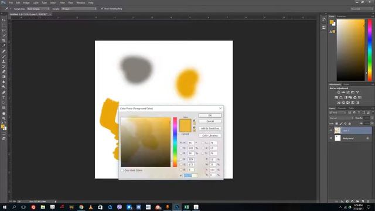Select the Move tool
Image resolution: width=375 pixels, height=211 pixels.
coord(4,20)
